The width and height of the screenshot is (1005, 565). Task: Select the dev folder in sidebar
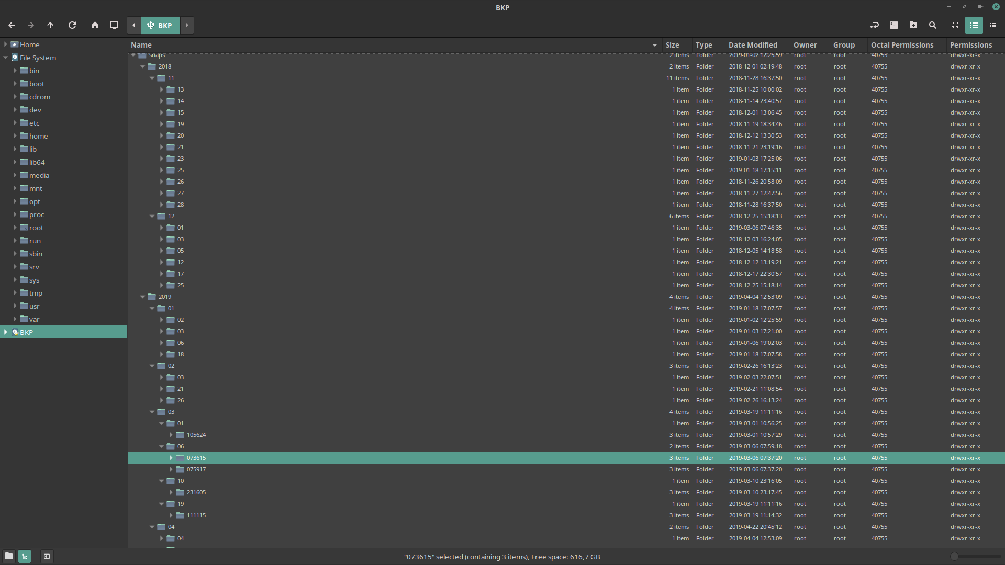click(35, 110)
